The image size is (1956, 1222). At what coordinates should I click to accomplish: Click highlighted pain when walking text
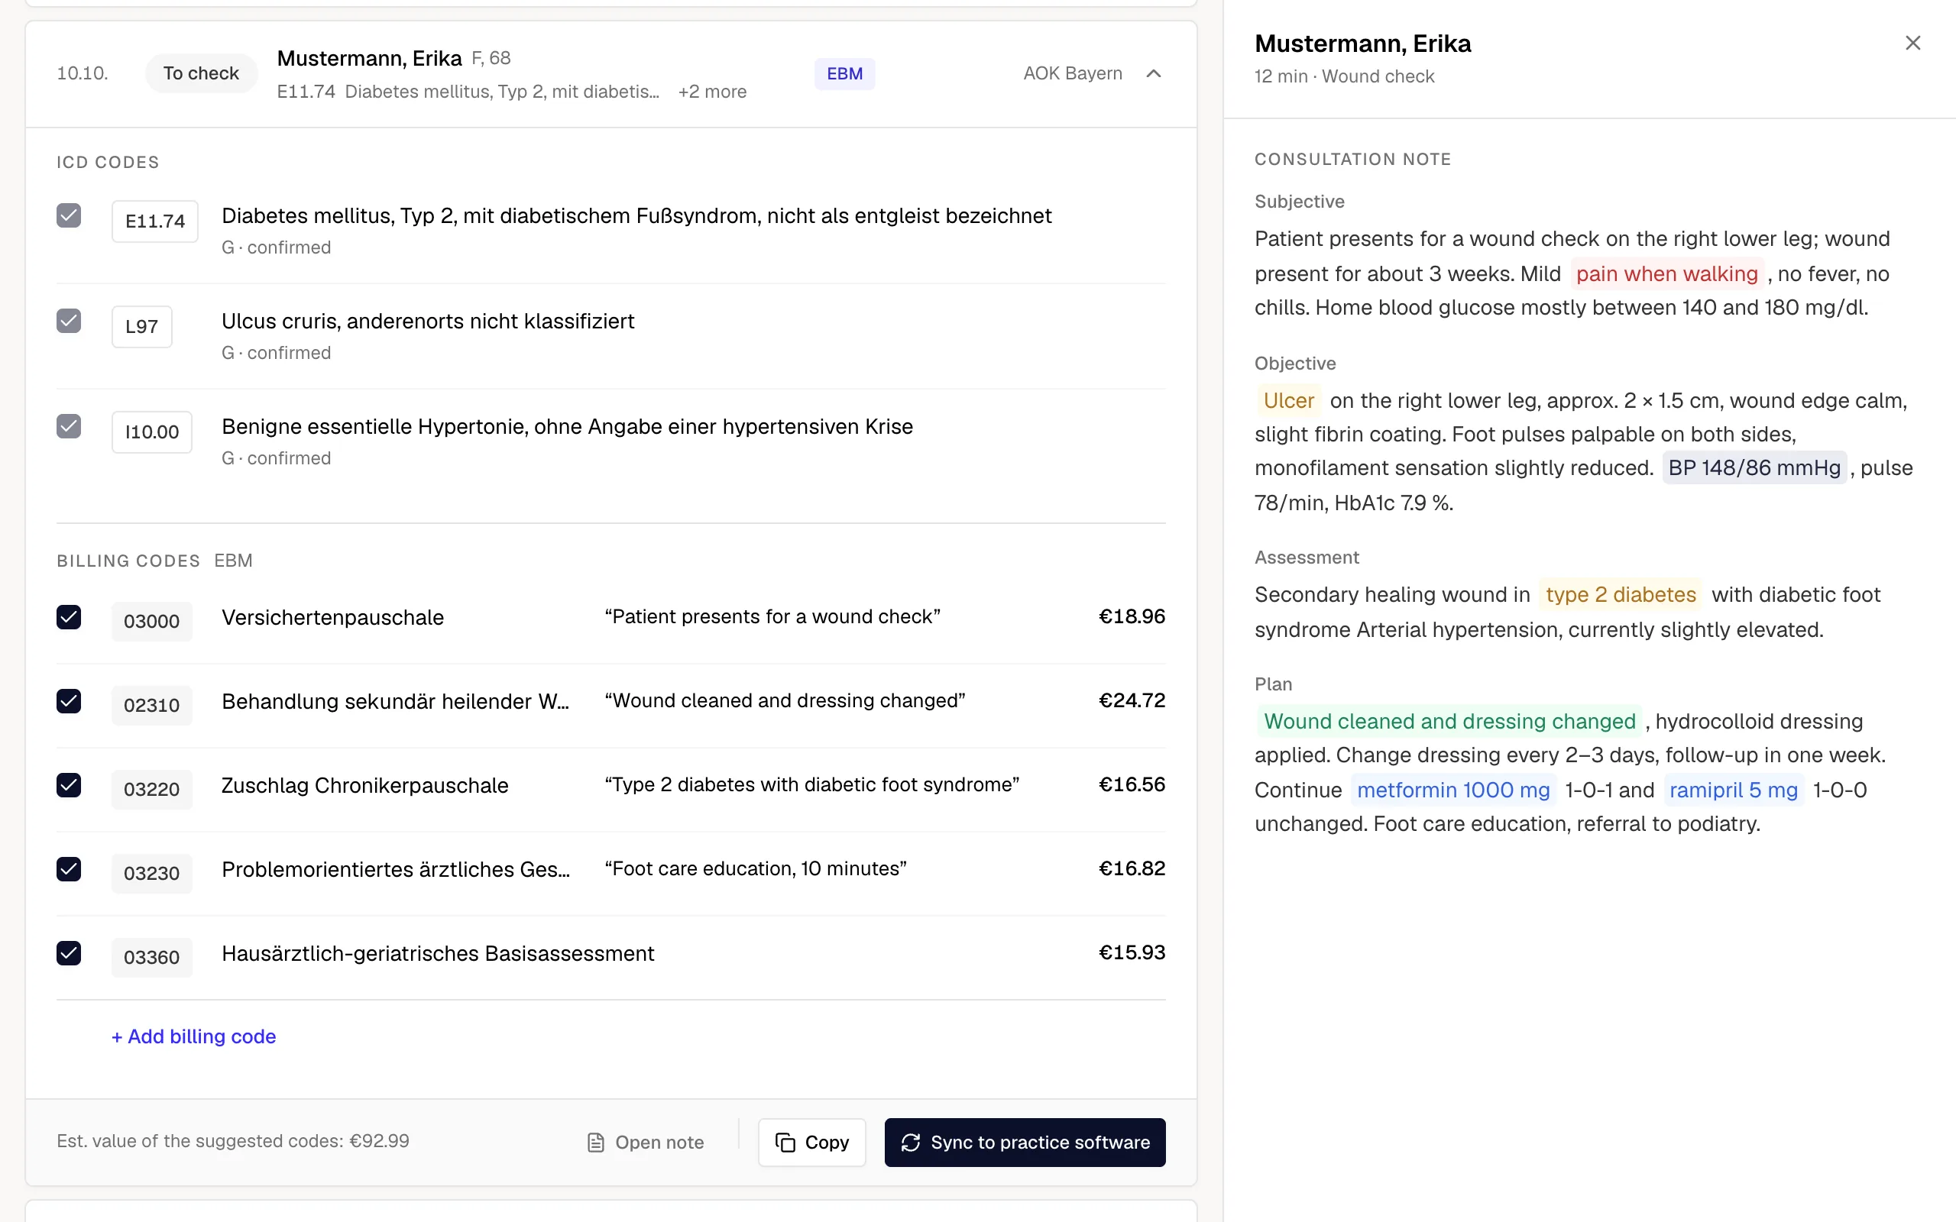pyautogui.click(x=1666, y=273)
